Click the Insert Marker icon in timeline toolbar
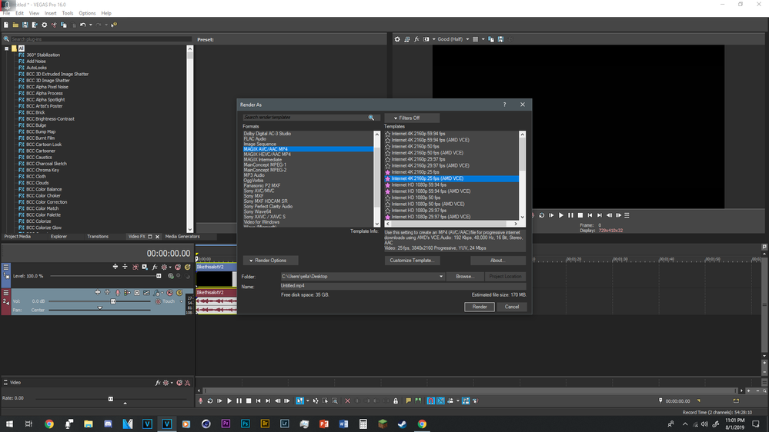Screen dimensions: 769x432 [408, 400]
